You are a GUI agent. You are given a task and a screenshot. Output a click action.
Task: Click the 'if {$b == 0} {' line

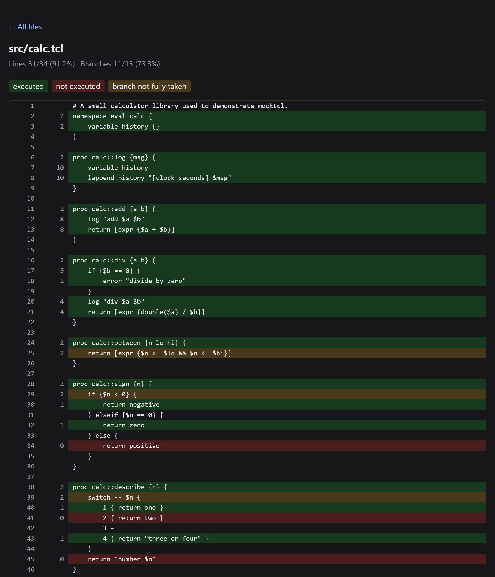click(277, 271)
